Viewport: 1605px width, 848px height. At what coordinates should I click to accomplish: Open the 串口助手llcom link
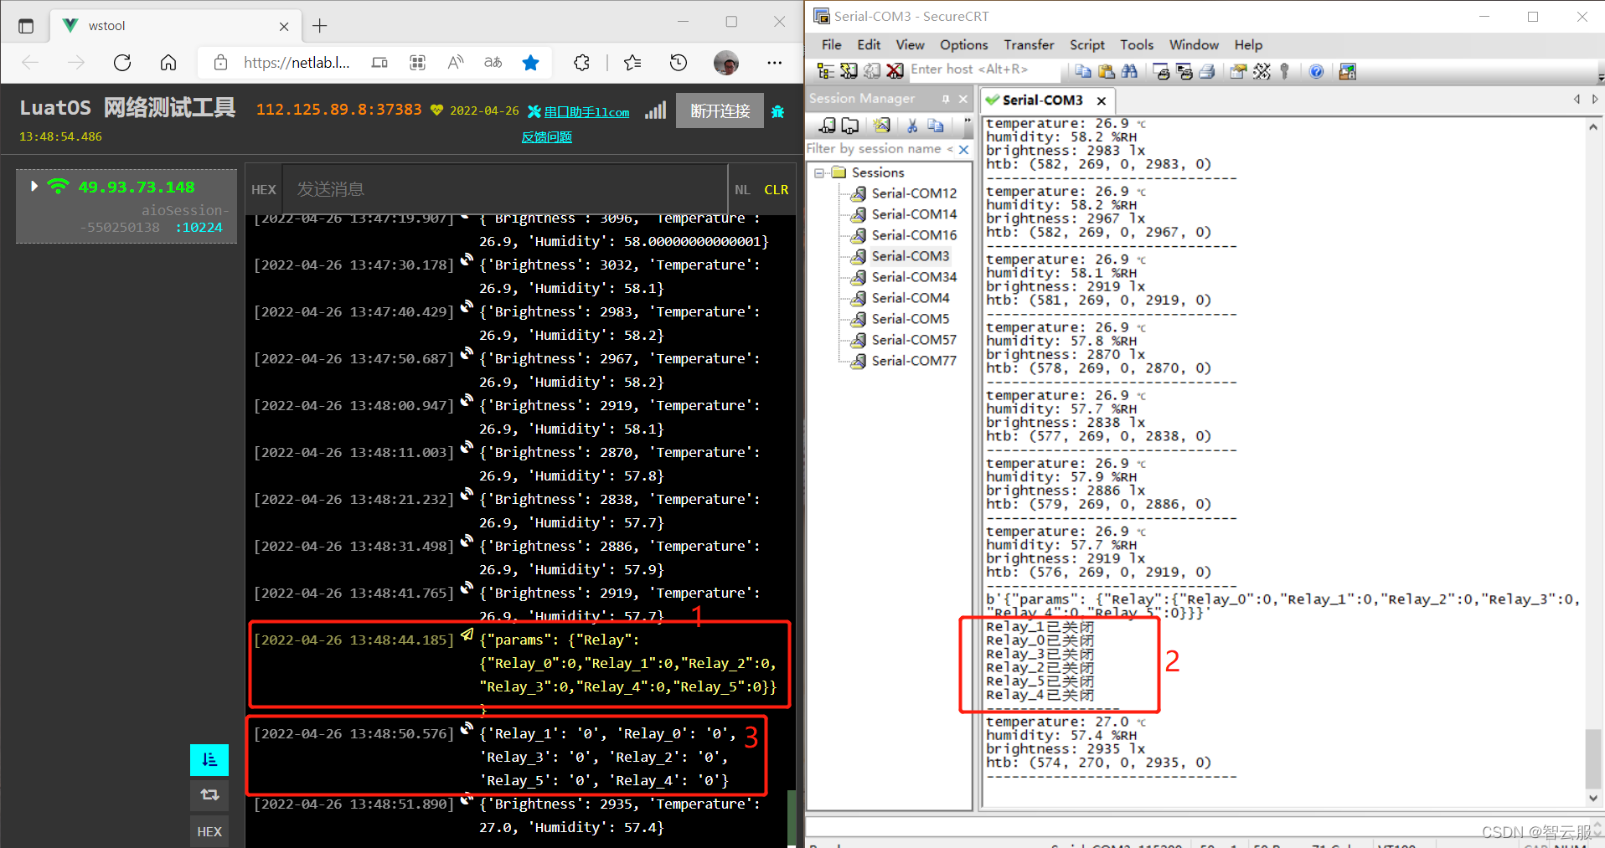pyautogui.click(x=586, y=112)
